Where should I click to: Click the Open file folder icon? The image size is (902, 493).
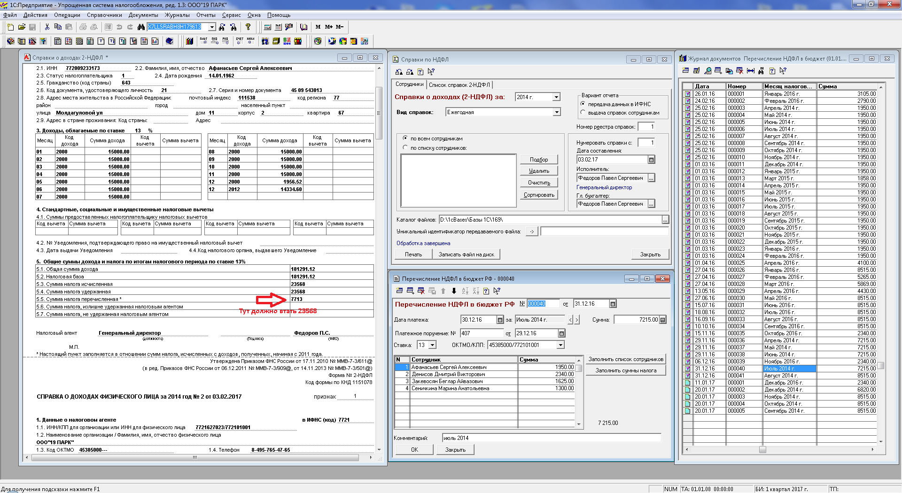(x=22, y=27)
